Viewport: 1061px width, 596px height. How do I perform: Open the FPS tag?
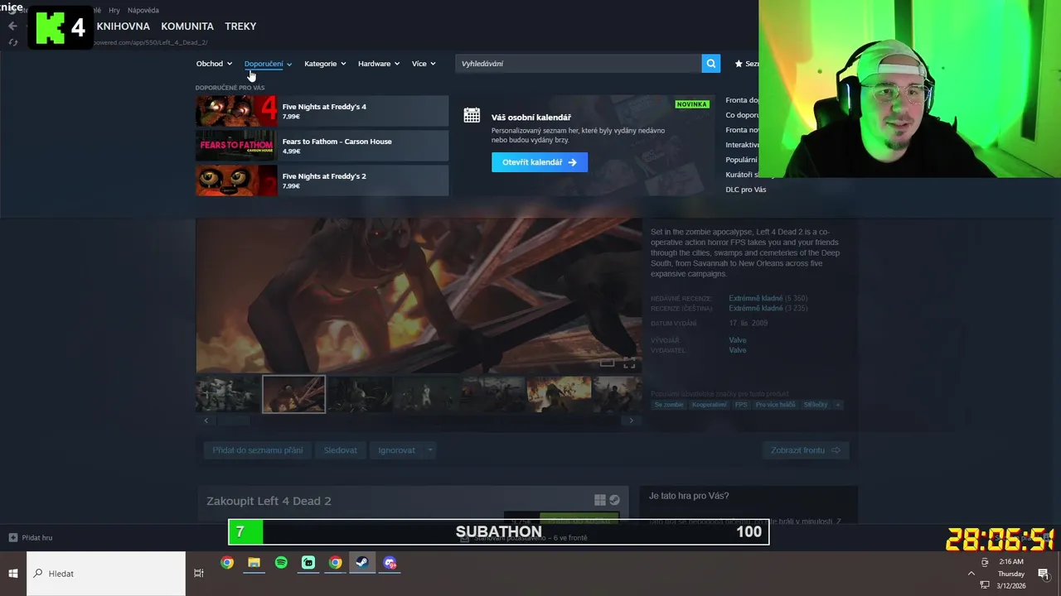point(741,405)
